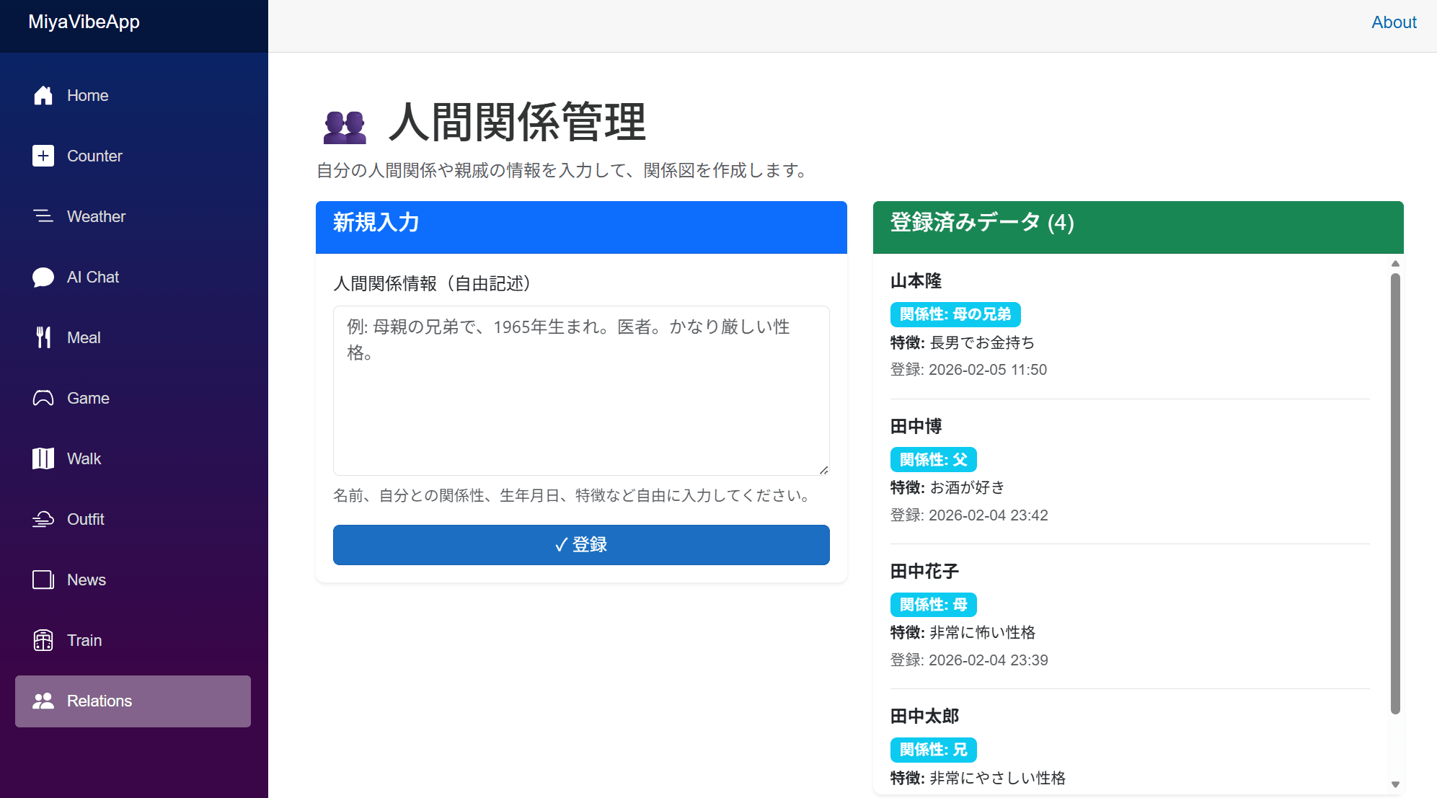Click the MiyaVibeApp brand title
Screen dimensions: 1437x798
pyautogui.click(x=84, y=22)
